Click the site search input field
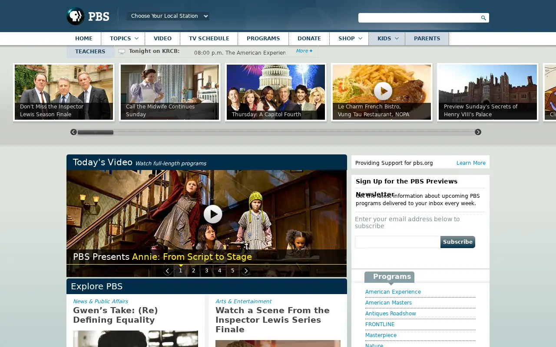 pos(419,18)
